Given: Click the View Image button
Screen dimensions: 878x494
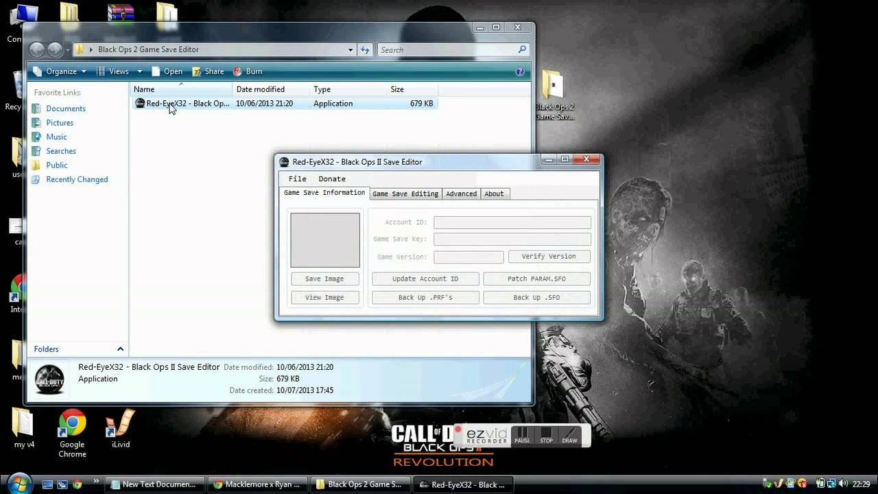Looking at the screenshot, I should (x=324, y=297).
